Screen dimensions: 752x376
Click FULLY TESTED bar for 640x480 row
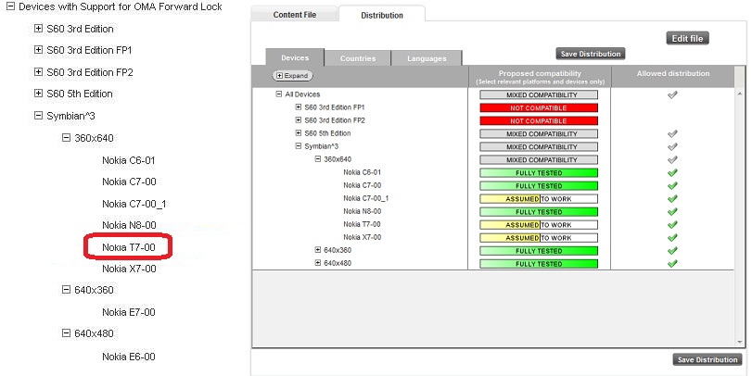pos(539,263)
